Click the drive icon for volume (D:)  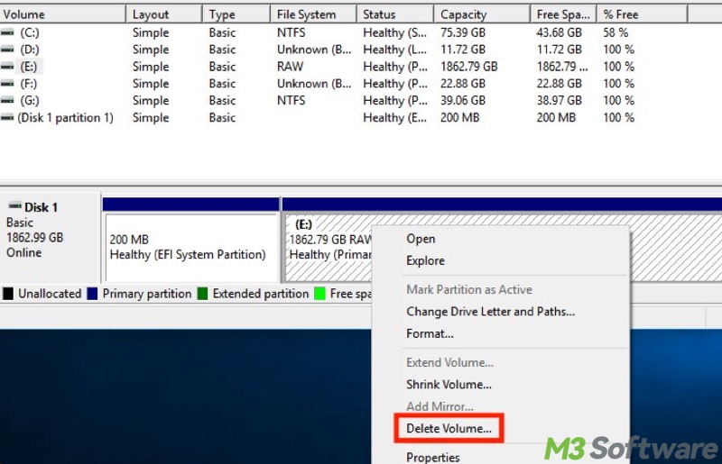(x=7, y=50)
